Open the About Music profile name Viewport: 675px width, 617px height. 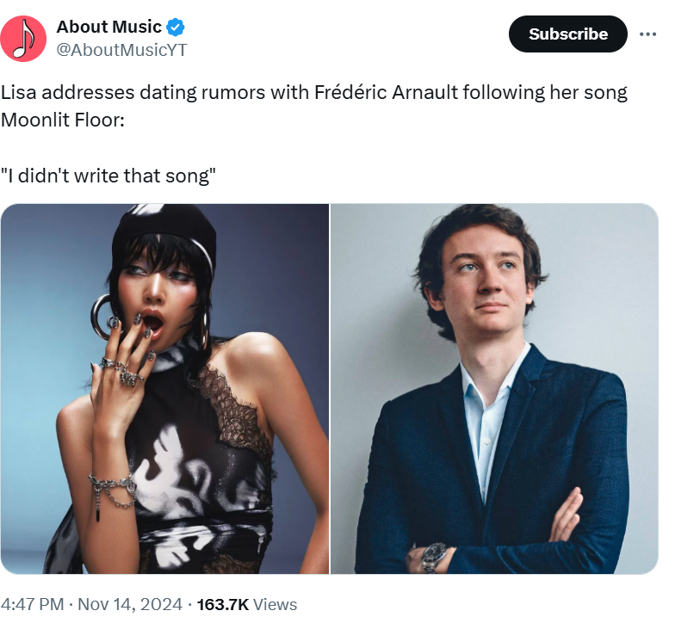click(108, 28)
